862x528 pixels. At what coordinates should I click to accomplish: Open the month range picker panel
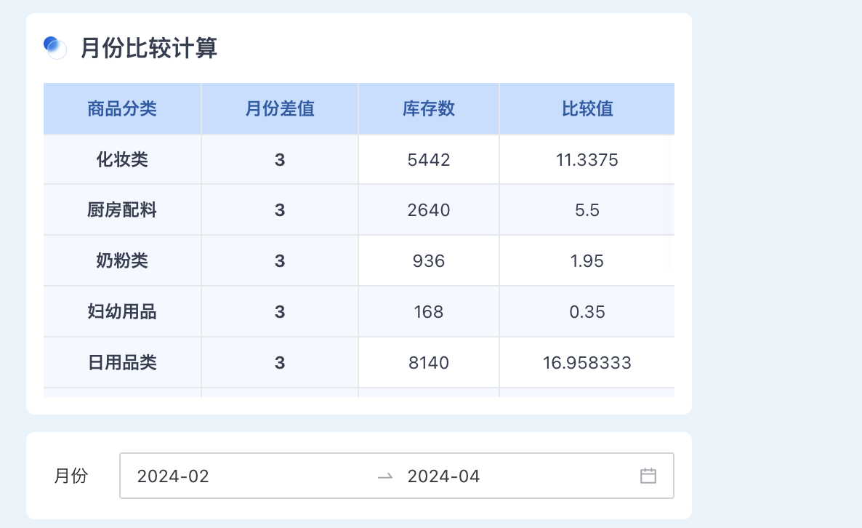click(x=397, y=475)
